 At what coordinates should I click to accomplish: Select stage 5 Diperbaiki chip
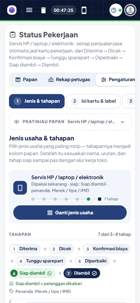92,261
